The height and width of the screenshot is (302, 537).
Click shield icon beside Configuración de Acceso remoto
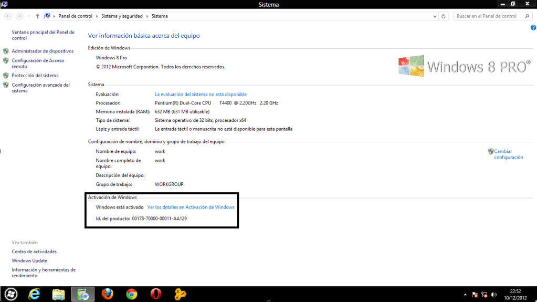tap(6, 61)
